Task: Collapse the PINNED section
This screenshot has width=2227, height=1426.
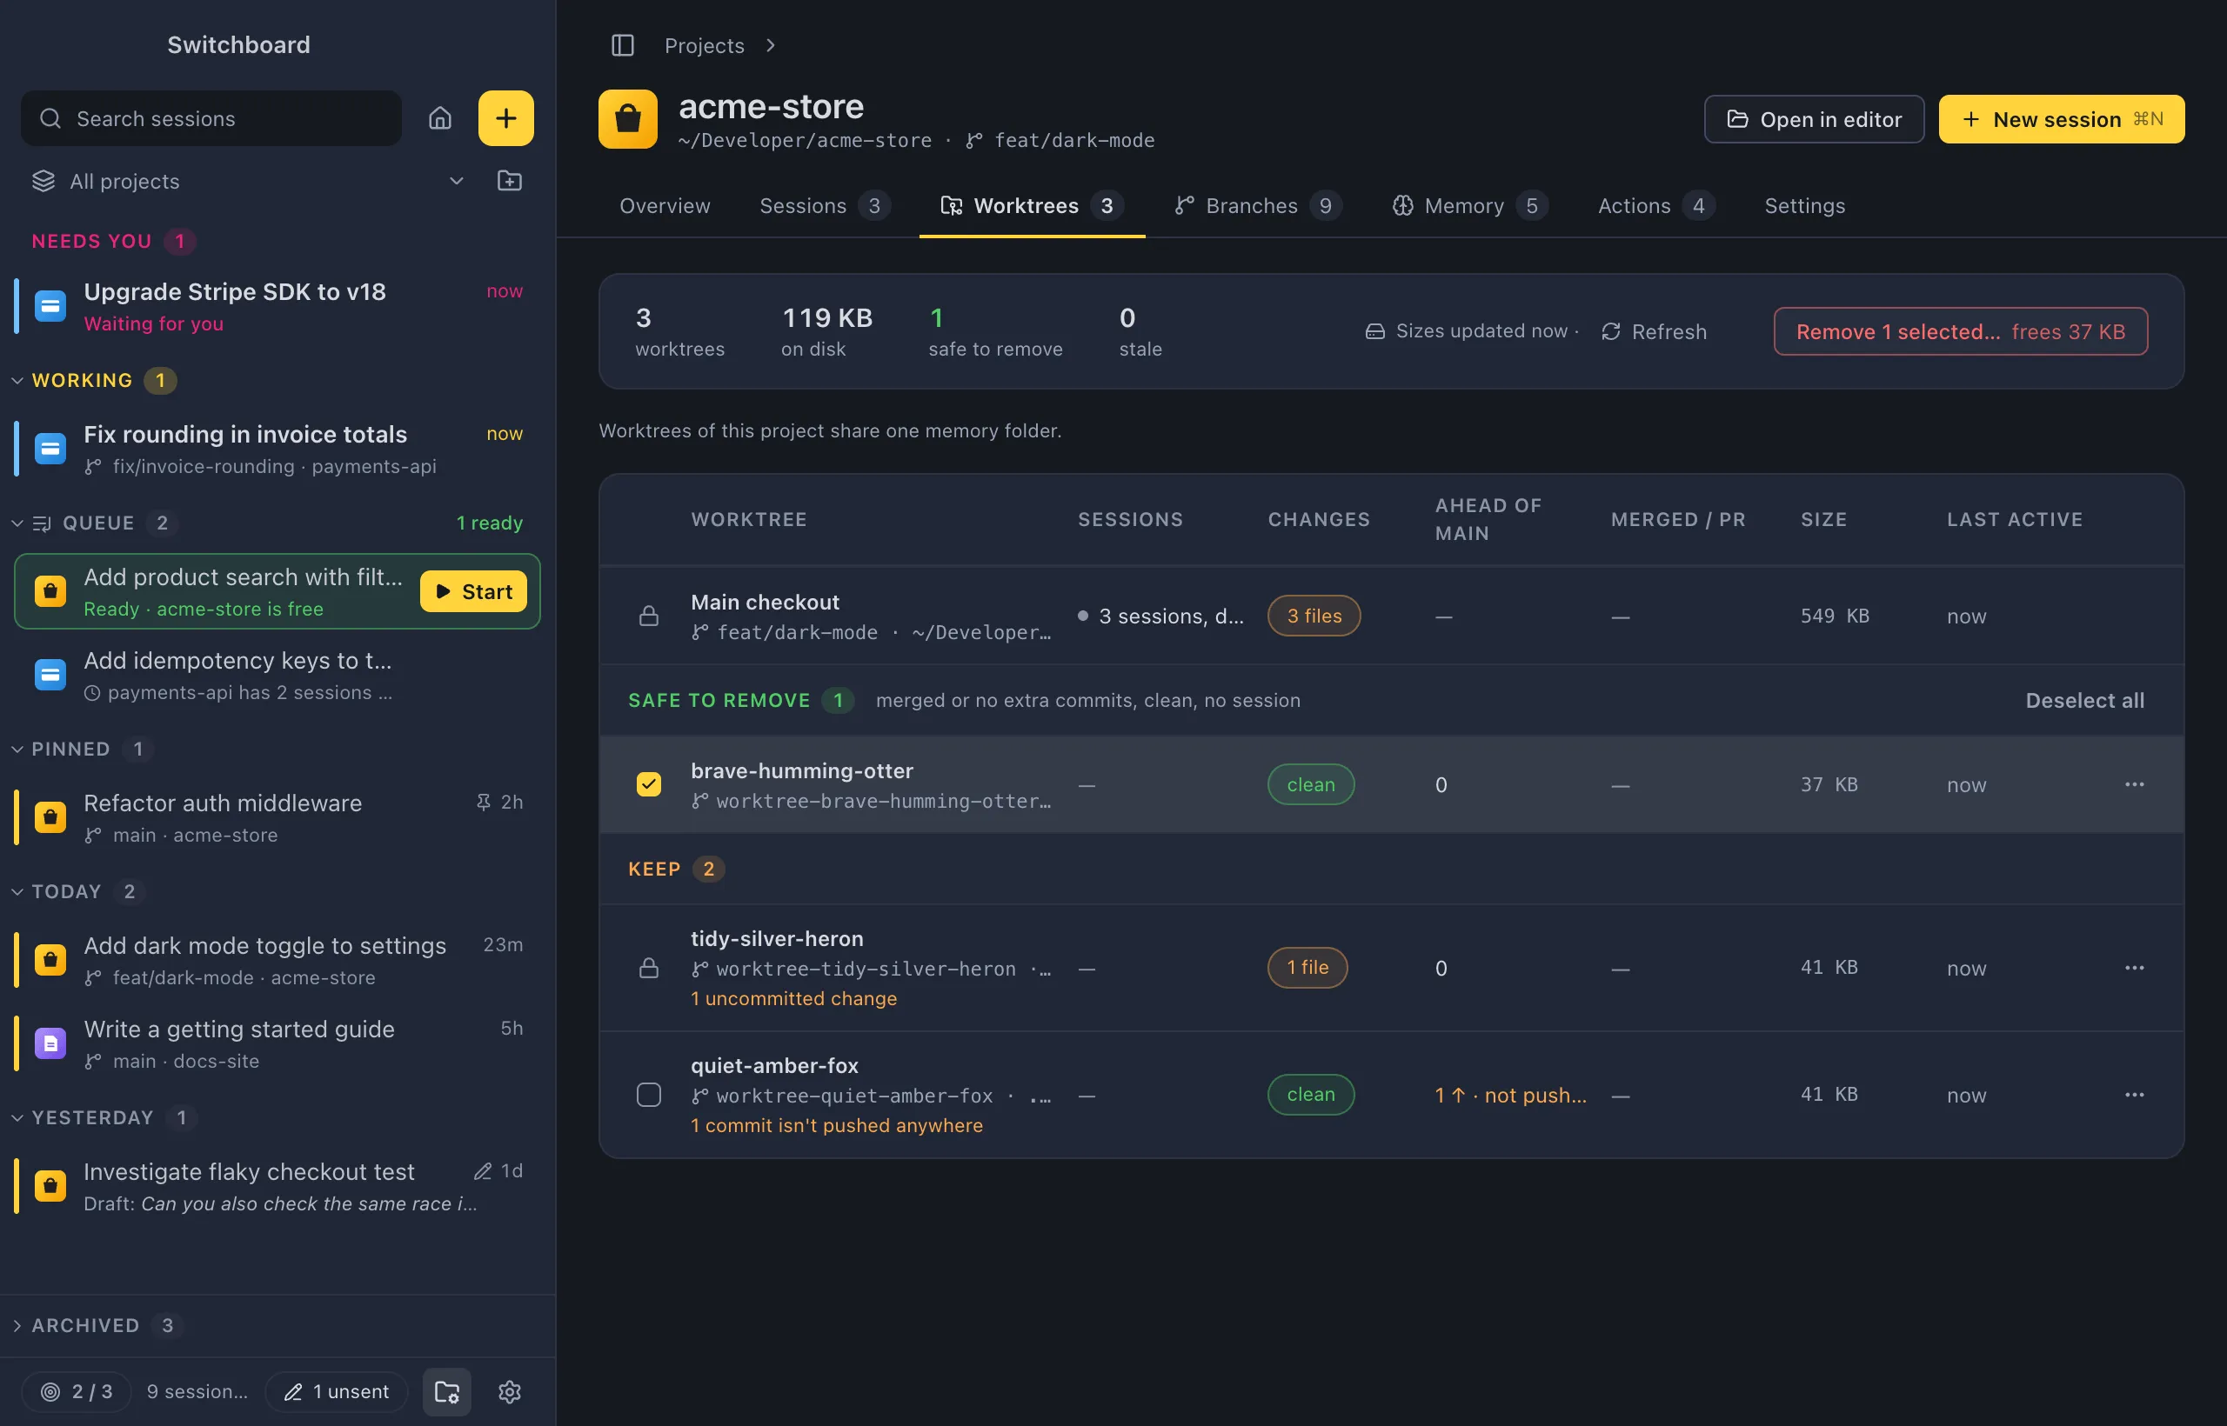Action: (x=17, y=750)
